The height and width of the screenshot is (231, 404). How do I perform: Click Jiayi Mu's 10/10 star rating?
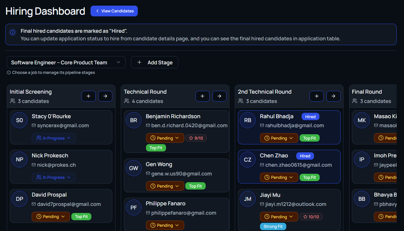311,217
